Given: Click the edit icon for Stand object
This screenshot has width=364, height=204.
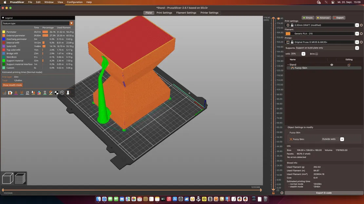Looking at the screenshot, I should [x=349, y=65].
